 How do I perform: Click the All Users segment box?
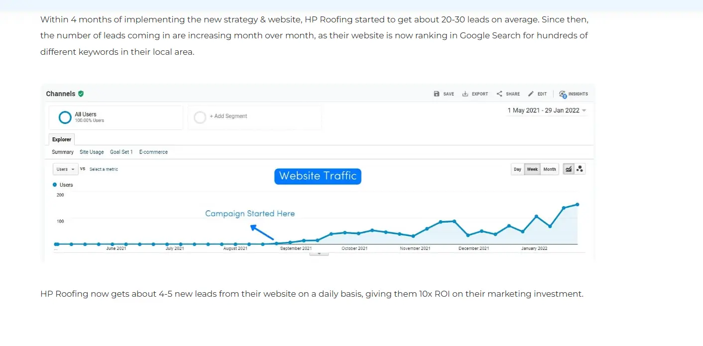tap(116, 117)
